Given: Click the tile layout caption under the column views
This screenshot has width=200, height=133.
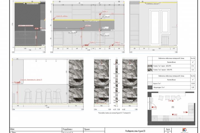Looking at the screenshot, I should [114, 113].
